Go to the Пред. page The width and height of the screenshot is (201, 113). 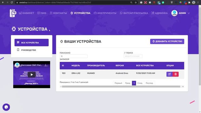[128, 83]
